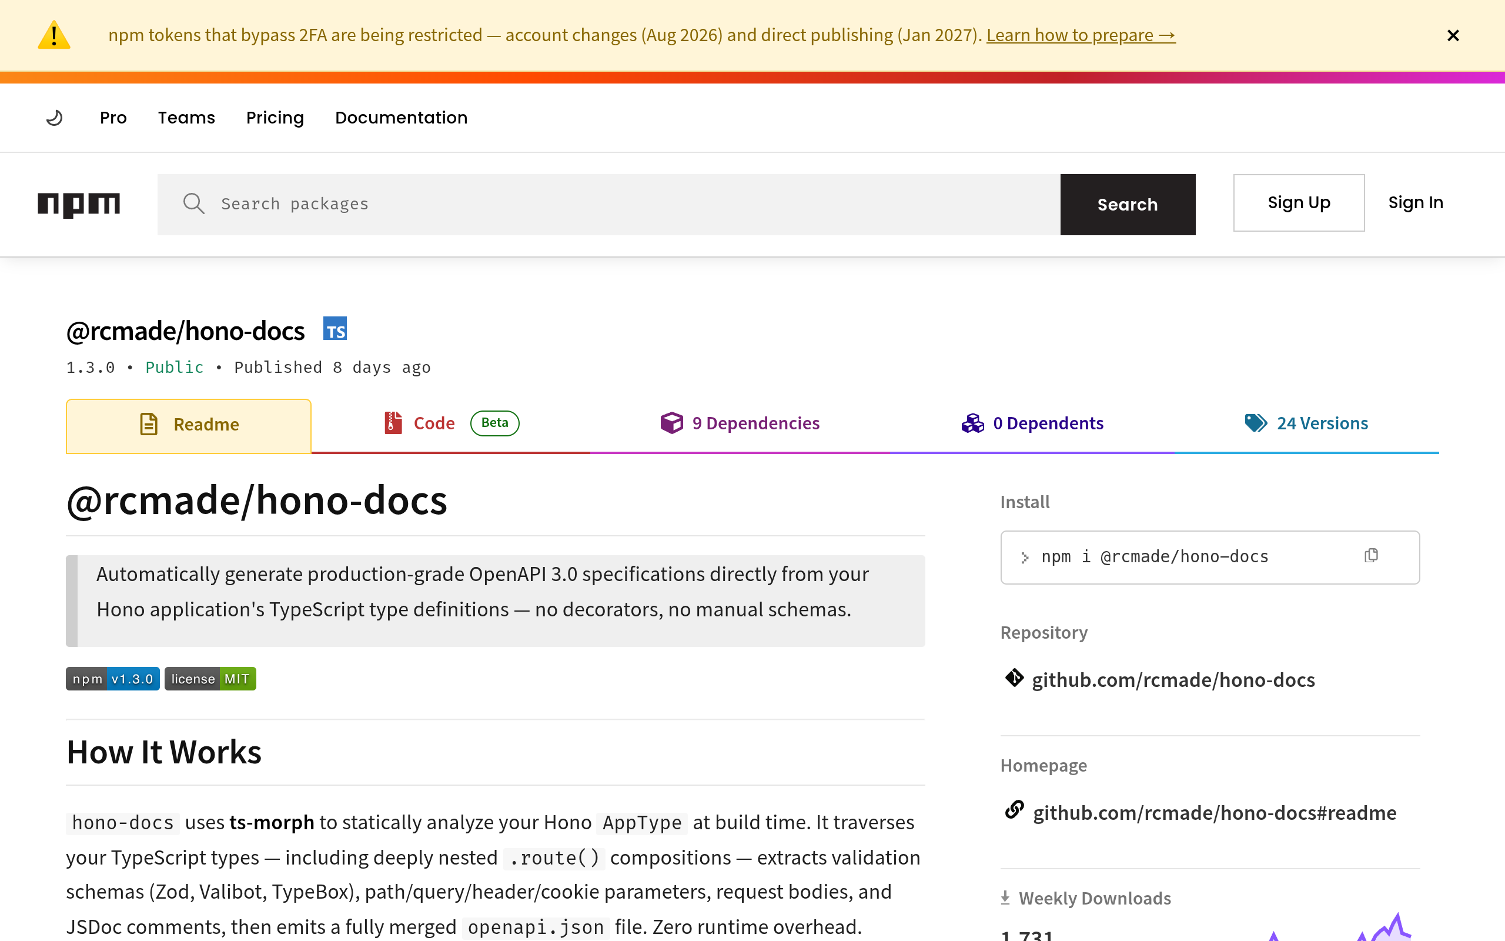Open the 24 Versions tab
Image resolution: width=1505 pixels, height=941 pixels.
(x=1306, y=423)
